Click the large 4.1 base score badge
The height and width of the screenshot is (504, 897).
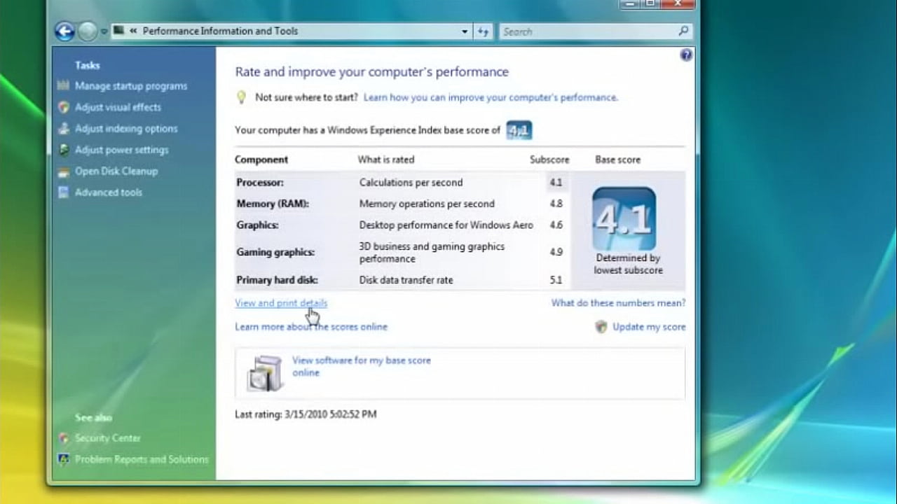pyautogui.click(x=624, y=219)
